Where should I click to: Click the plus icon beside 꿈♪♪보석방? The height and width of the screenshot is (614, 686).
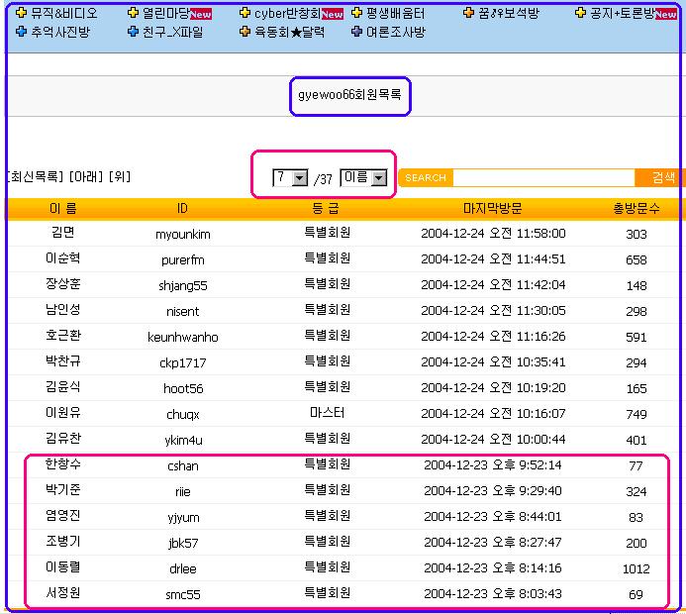coord(469,14)
